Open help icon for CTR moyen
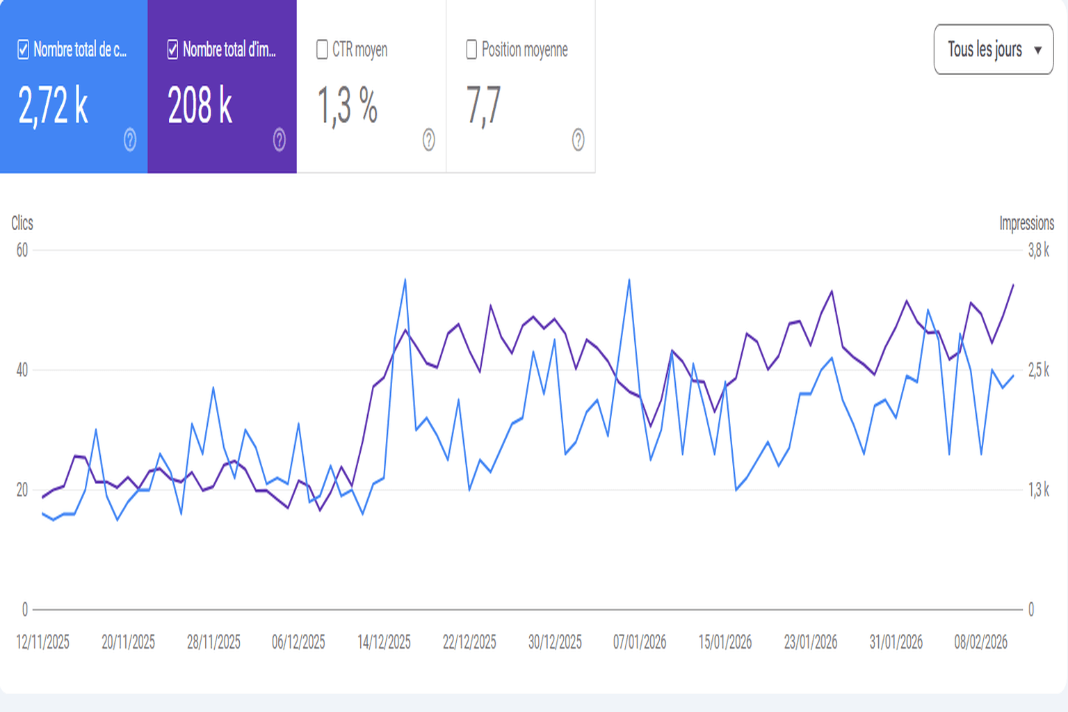Image resolution: width=1068 pixels, height=712 pixels. tap(429, 140)
